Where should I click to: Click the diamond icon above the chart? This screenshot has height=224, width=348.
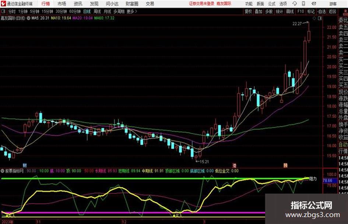coord(314,18)
